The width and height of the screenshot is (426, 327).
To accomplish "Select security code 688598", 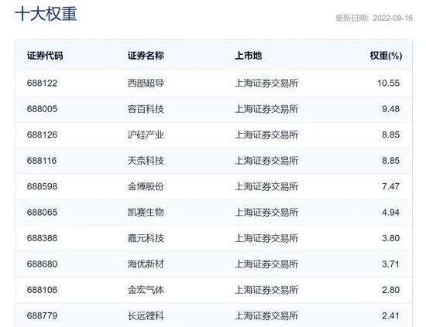I will 42,186.
